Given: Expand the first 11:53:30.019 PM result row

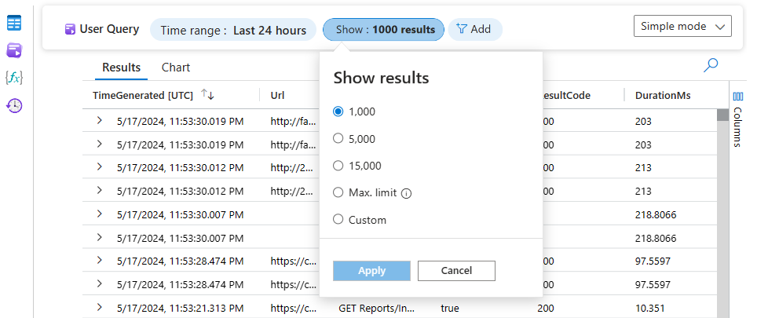Looking at the screenshot, I should [100, 121].
